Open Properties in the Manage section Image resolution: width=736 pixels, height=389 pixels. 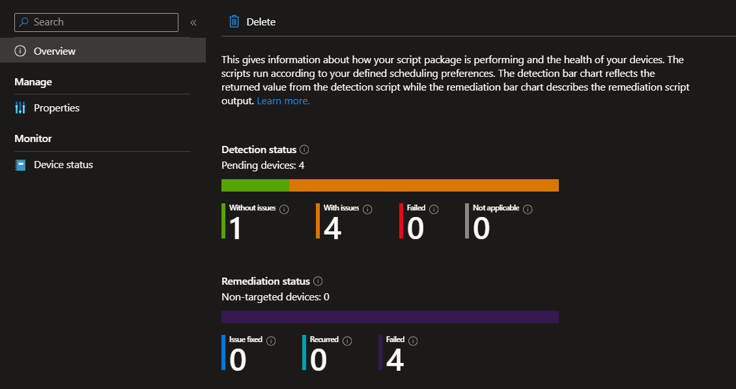(57, 108)
